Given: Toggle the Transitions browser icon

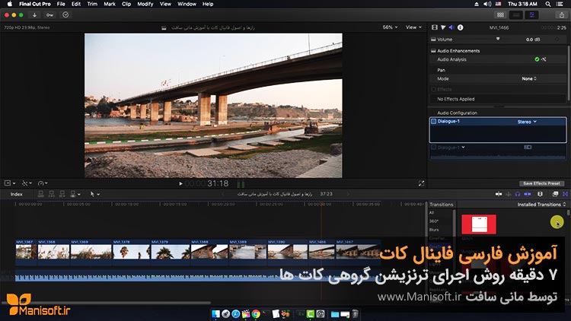Looking at the screenshot, I should pos(565,194).
